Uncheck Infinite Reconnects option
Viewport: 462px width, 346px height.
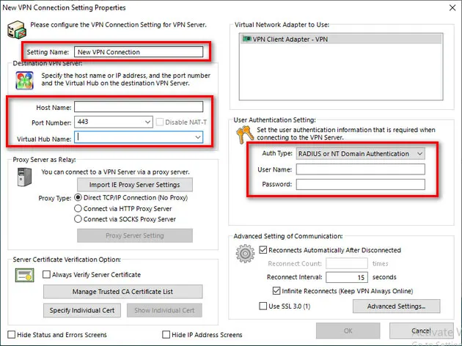276,291
